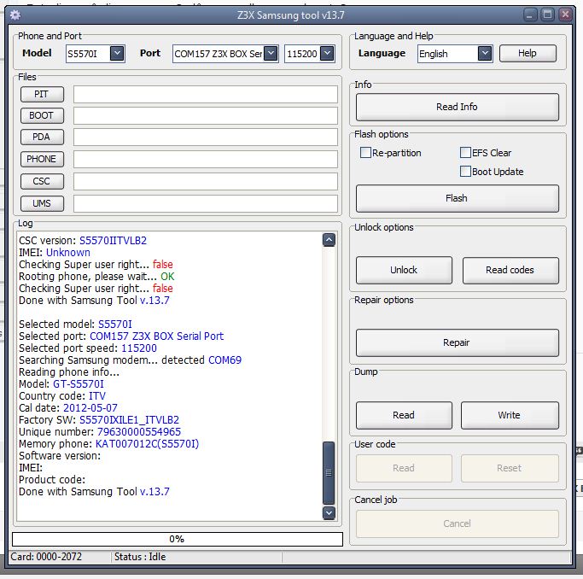Image resolution: width=583 pixels, height=579 pixels.
Task: Click the PDA file button
Action: pyautogui.click(x=42, y=137)
